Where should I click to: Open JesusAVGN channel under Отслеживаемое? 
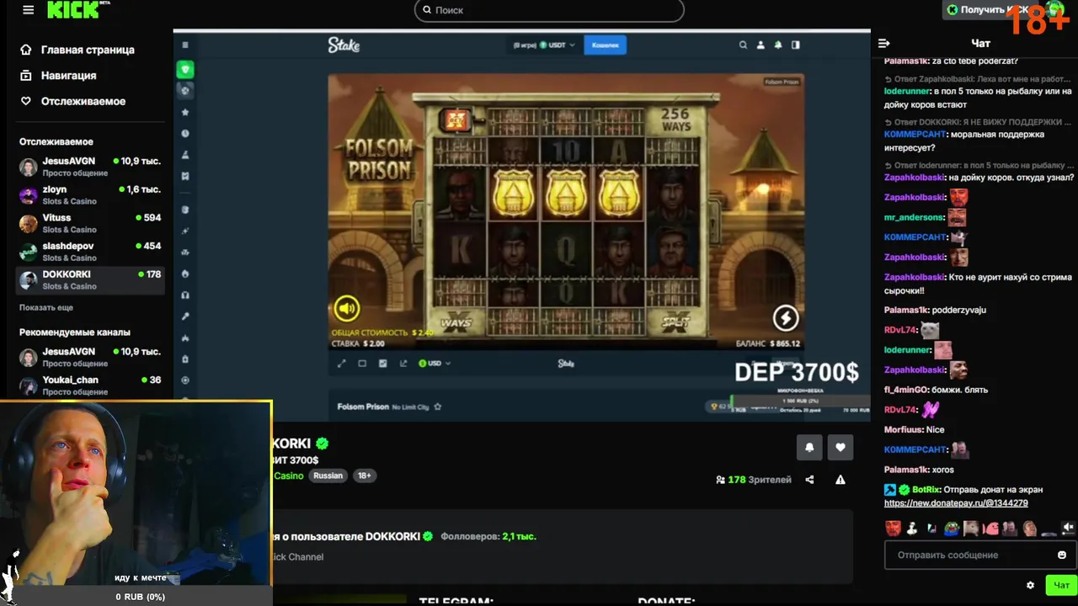tap(91, 167)
